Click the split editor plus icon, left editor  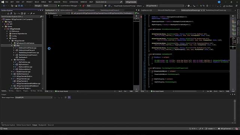click(x=136, y=16)
